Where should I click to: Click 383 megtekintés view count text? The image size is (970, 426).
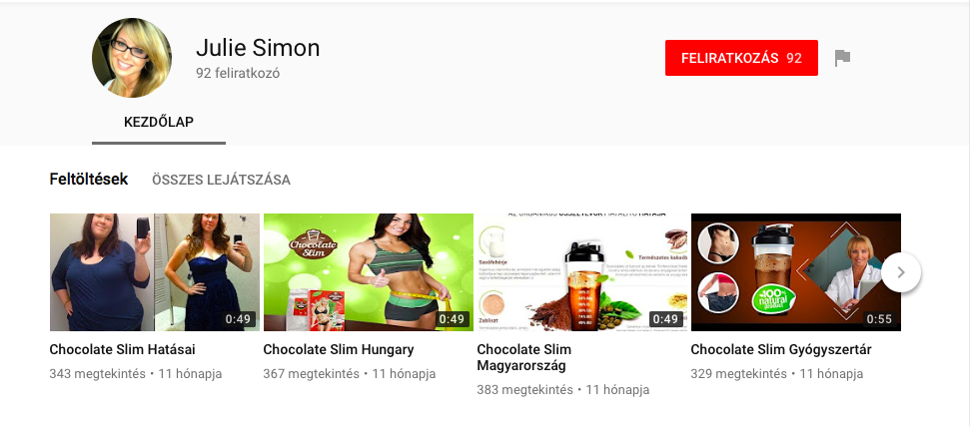[x=525, y=390]
